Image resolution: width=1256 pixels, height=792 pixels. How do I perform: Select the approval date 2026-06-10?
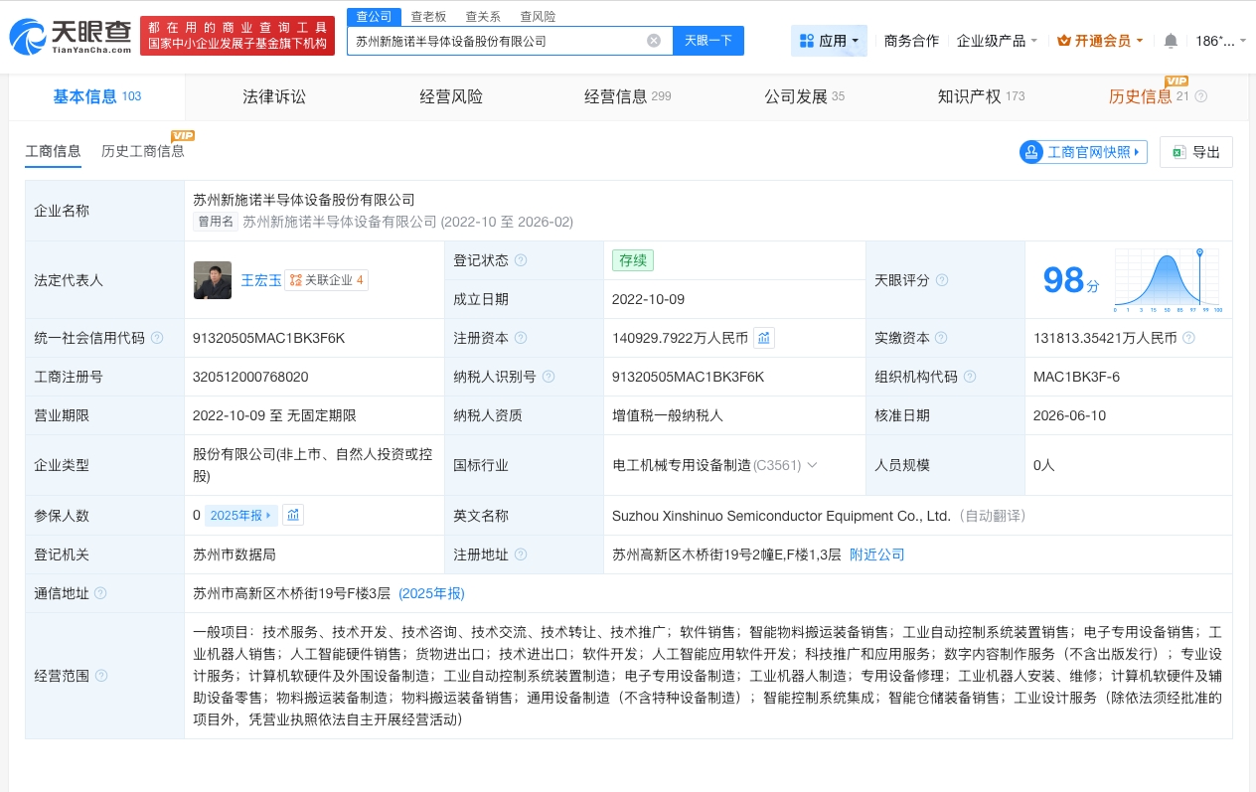(x=1069, y=415)
